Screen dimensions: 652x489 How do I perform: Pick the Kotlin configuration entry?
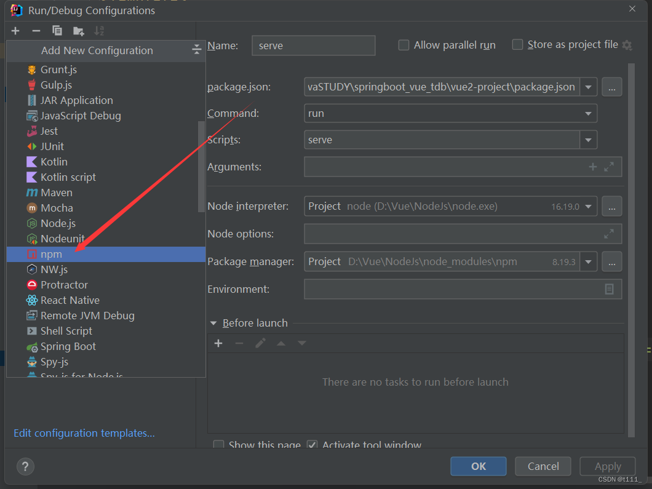coord(106,162)
